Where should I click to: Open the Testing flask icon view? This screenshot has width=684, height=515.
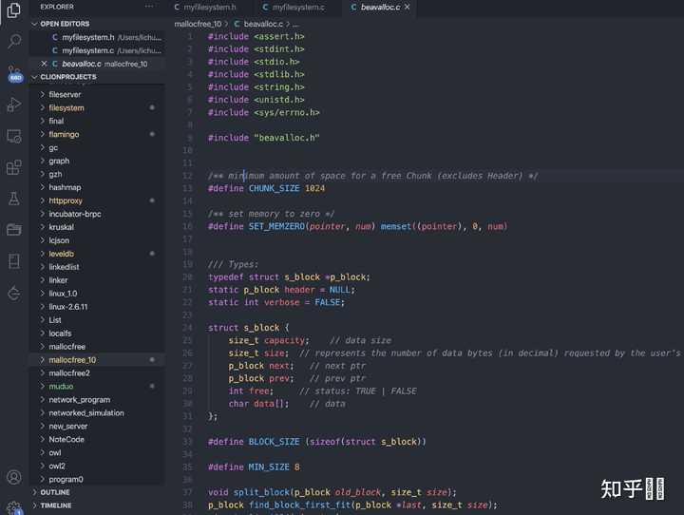coord(14,199)
